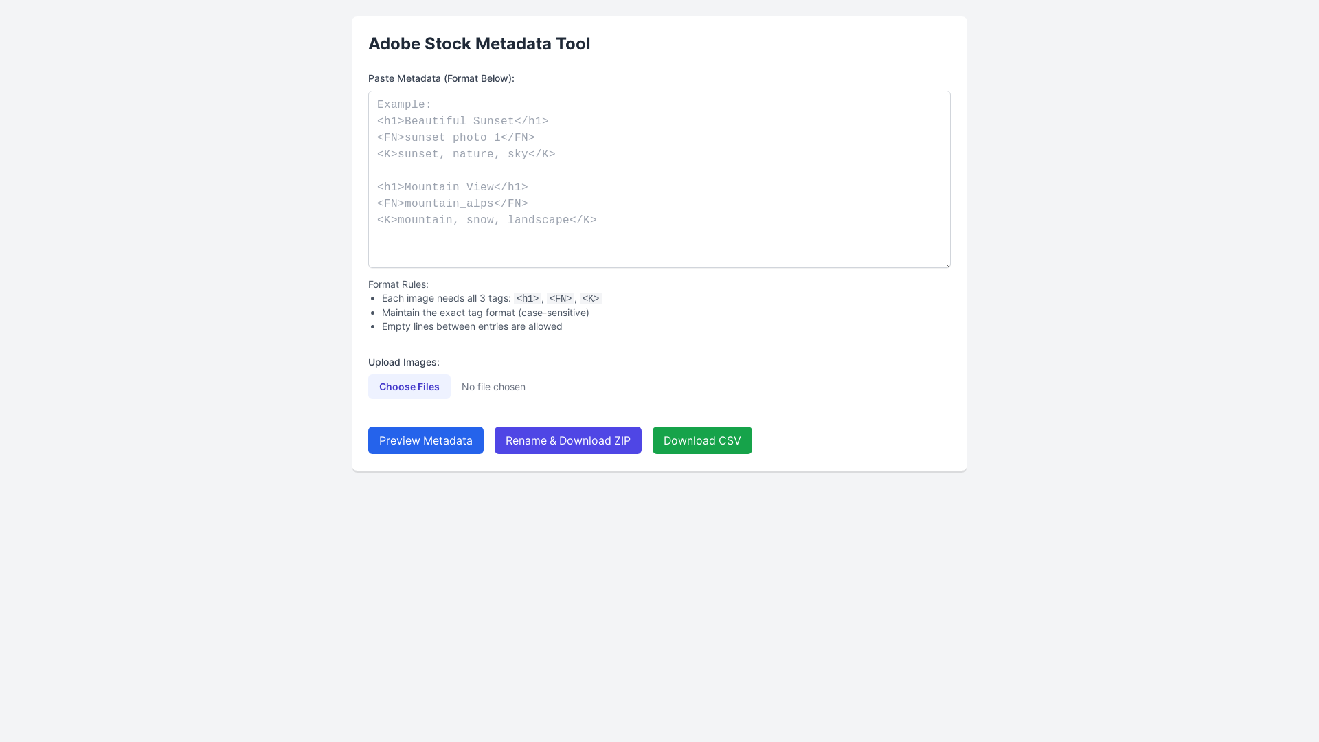Click the 'No file chosen' text
Image resolution: width=1319 pixels, height=742 pixels.
click(x=493, y=387)
